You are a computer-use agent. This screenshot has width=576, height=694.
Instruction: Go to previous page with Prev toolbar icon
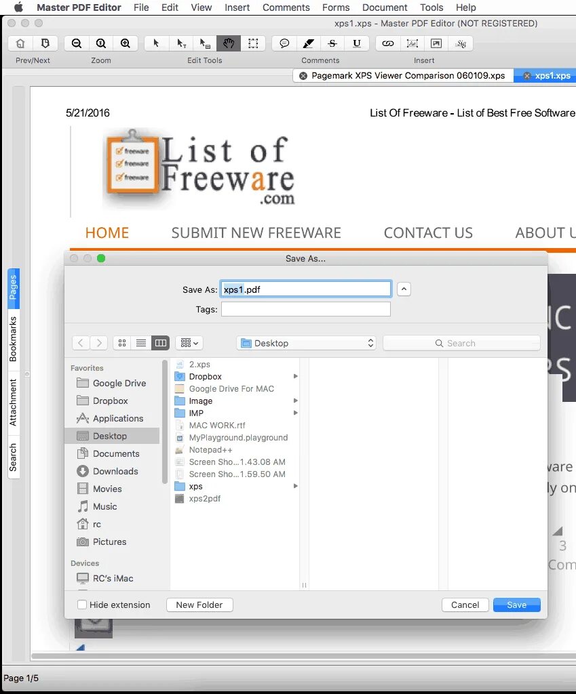click(20, 43)
